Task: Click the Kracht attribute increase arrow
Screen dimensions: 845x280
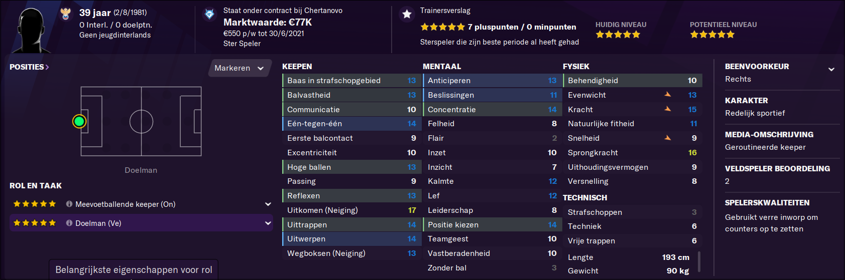Action: point(668,109)
